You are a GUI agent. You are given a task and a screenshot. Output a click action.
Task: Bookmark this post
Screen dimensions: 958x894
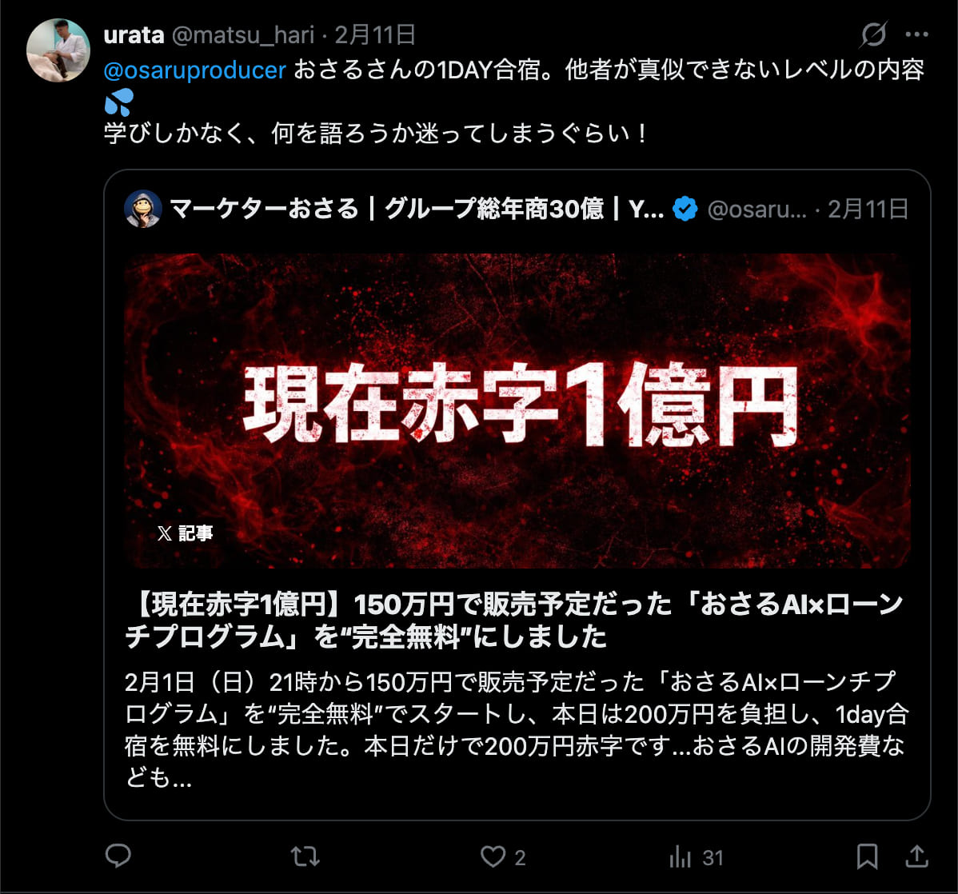pyautogui.click(x=867, y=856)
